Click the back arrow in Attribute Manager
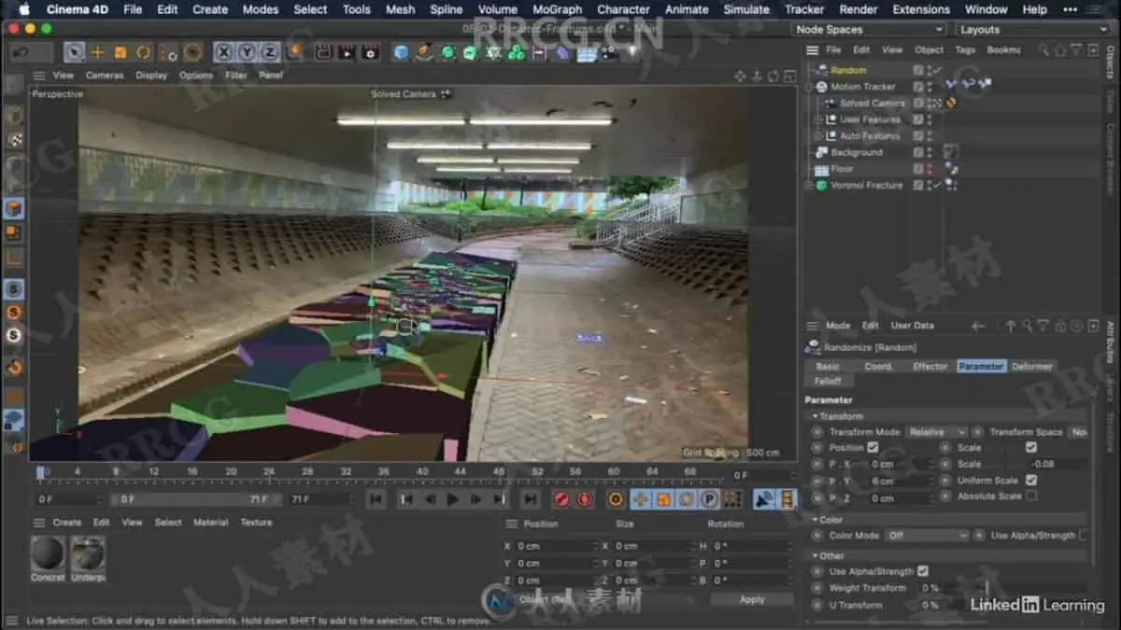 point(978,326)
